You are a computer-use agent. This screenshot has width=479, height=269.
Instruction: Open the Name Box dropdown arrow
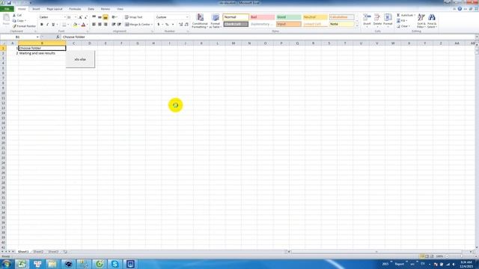[x=37, y=37]
